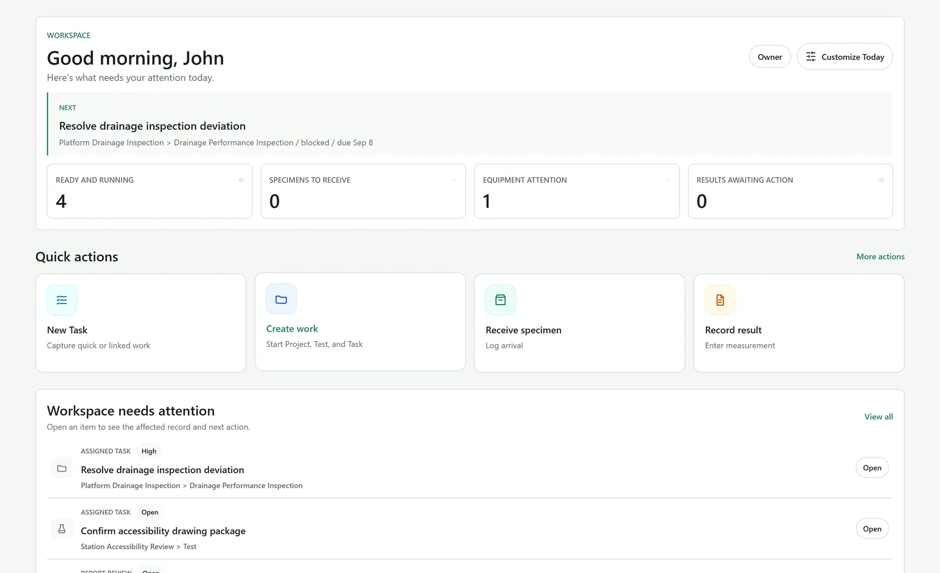Click the Enter measurement description

(x=740, y=345)
